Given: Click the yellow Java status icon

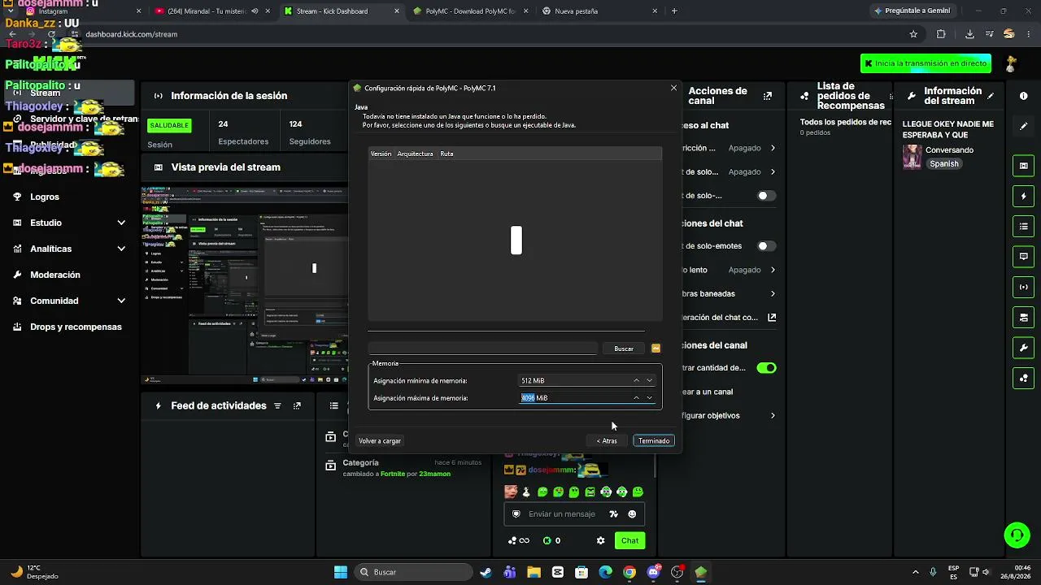Looking at the screenshot, I should (x=656, y=349).
